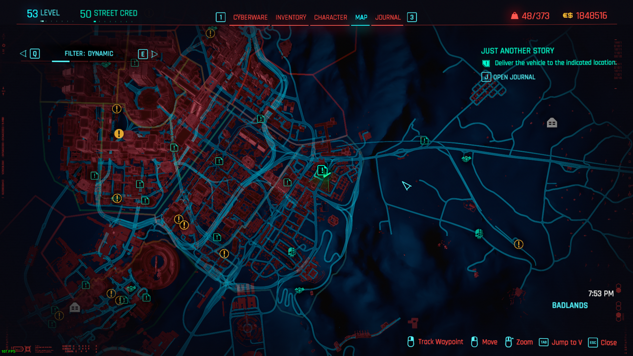Image resolution: width=633 pixels, height=356 pixels.
Task: Click the weight capacity icon next to 48/373
Action: (x=514, y=16)
